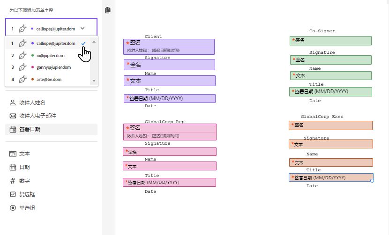The width and height of the screenshot is (389, 235).
Task: Select the green Co-Signer 文本 field
Action: pyautogui.click(x=331, y=76)
